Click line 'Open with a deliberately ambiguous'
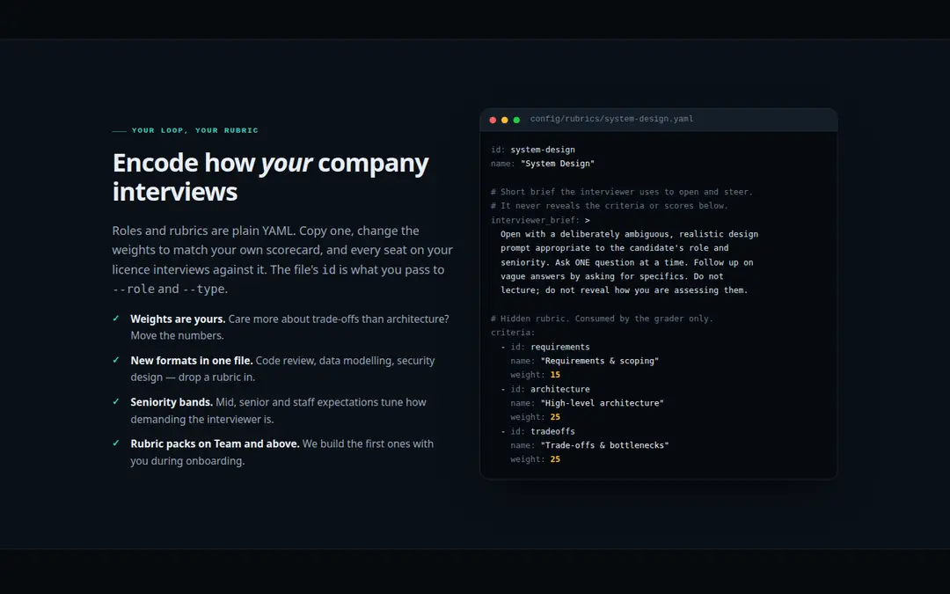 [629, 234]
